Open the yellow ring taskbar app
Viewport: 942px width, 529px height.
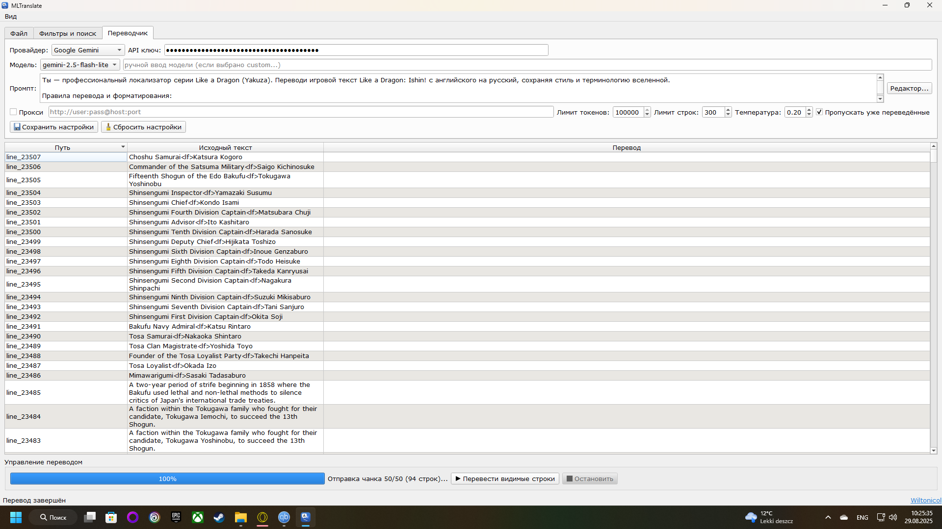pyautogui.click(x=262, y=517)
